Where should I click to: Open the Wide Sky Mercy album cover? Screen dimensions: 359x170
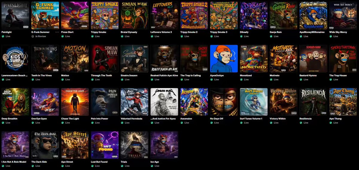point(343,16)
